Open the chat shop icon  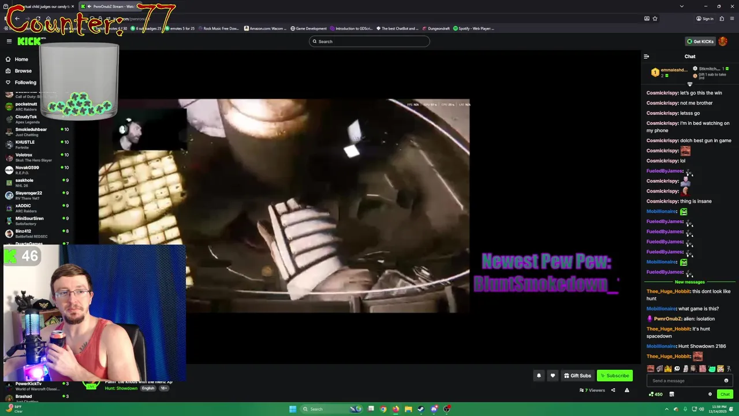pos(671,394)
